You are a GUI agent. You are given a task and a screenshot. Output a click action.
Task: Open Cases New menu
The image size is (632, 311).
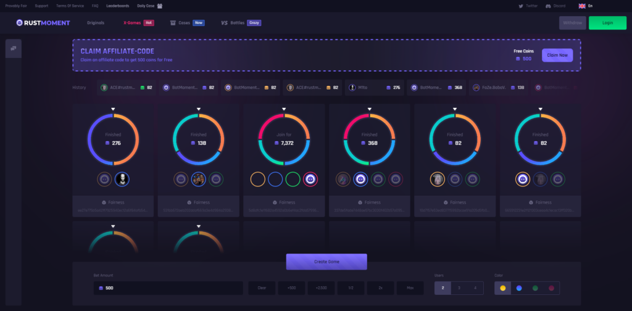coord(188,23)
